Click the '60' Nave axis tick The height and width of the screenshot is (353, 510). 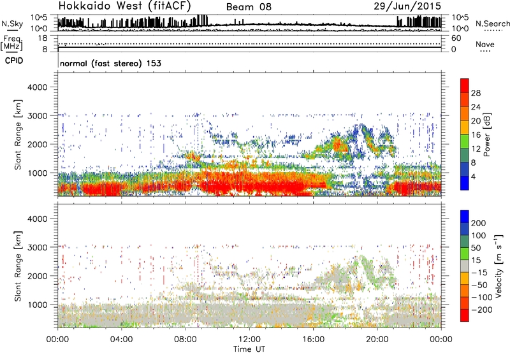(x=456, y=38)
